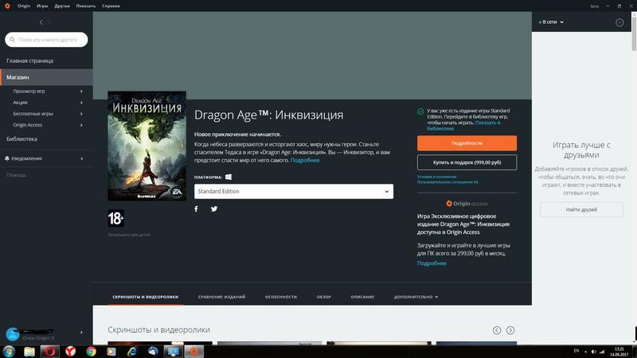Click the bell icon beside Уведомления

click(x=7, y=158)
